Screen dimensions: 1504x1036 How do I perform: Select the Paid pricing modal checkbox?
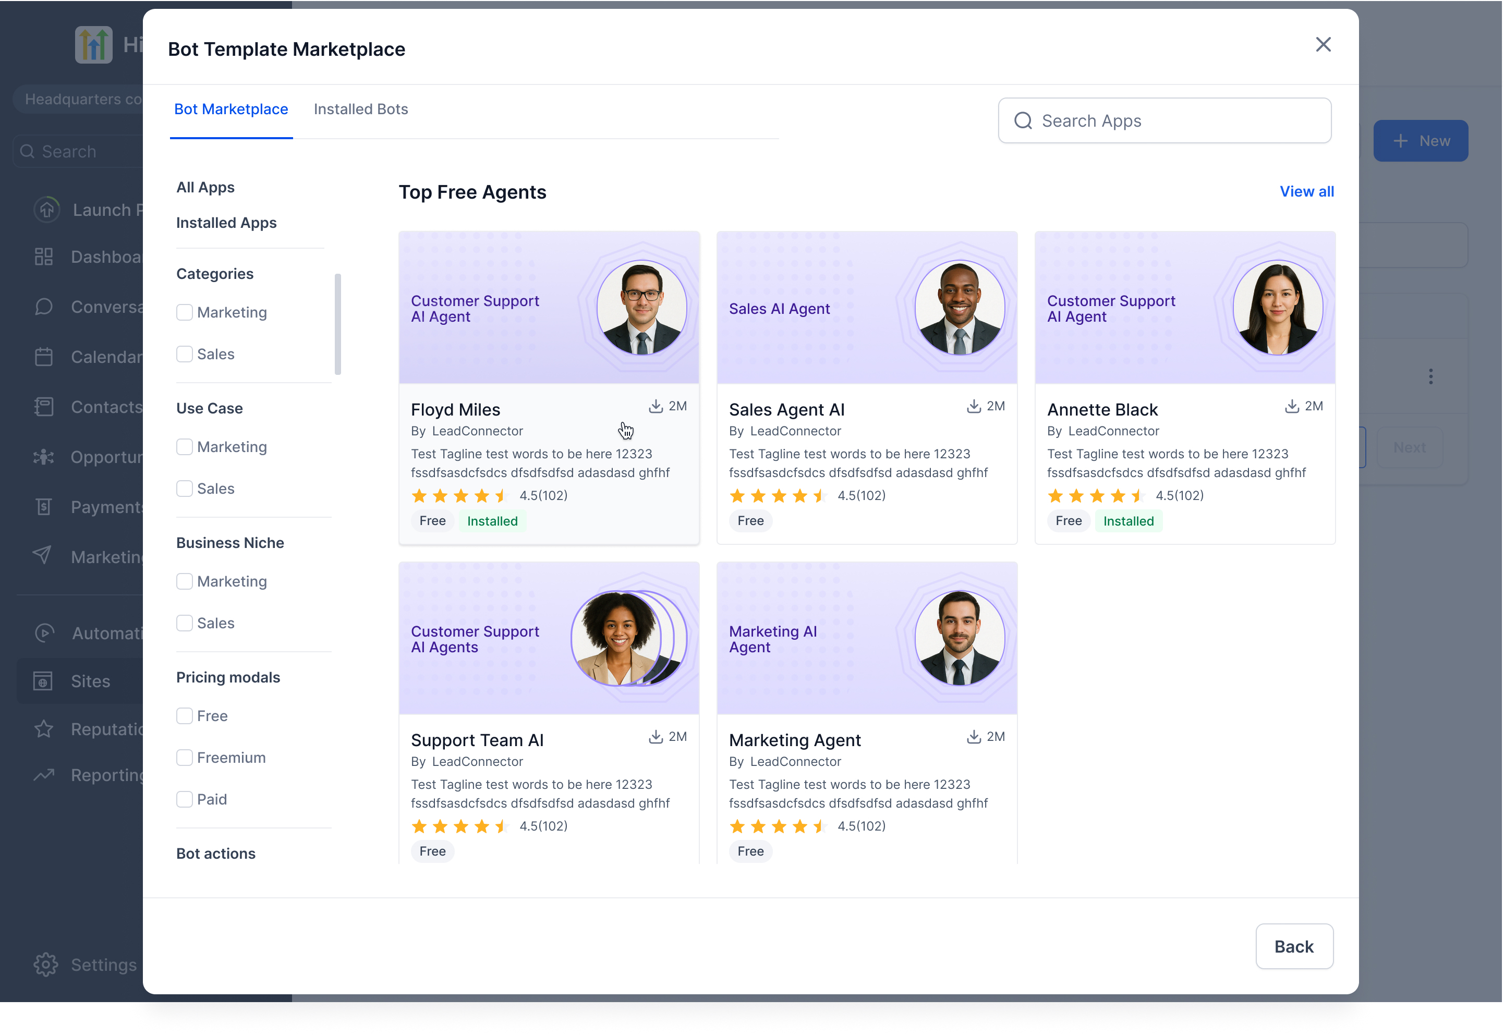[x=185, y=799]
